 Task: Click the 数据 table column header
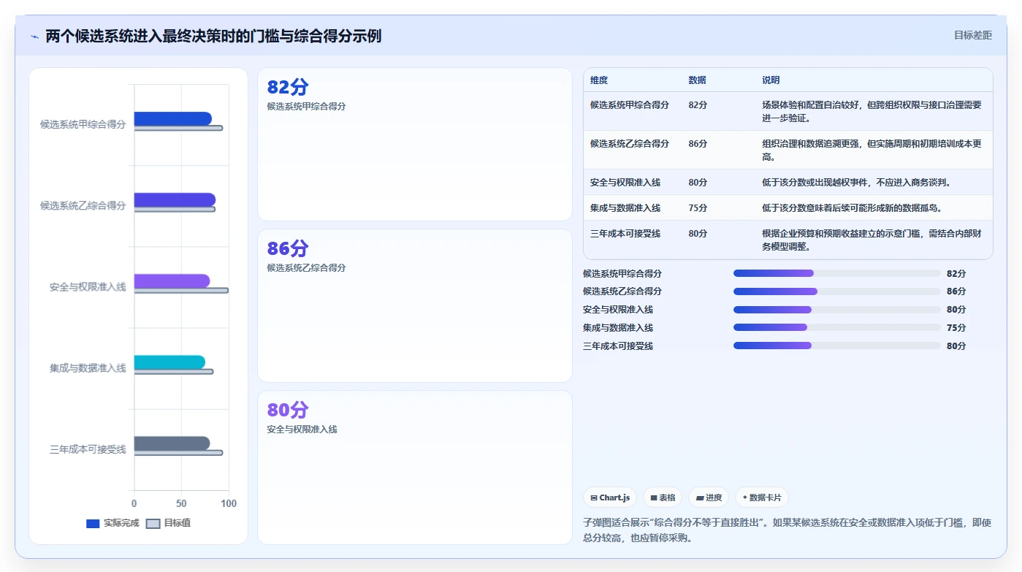697,80
